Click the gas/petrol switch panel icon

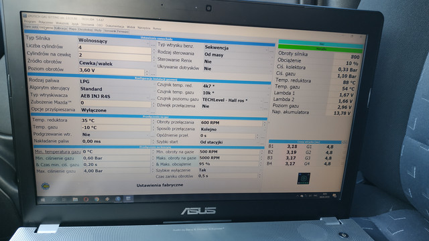(304, 179)
